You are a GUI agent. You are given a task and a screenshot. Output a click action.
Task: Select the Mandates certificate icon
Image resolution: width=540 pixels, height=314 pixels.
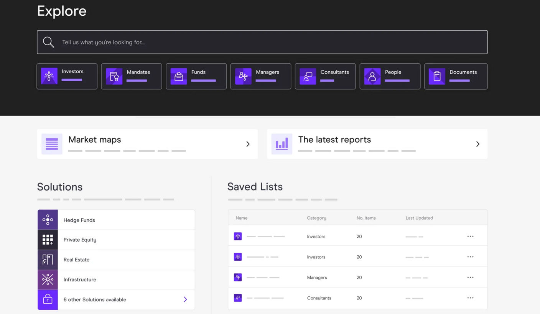pyautogui.click(x=114, y=76)
